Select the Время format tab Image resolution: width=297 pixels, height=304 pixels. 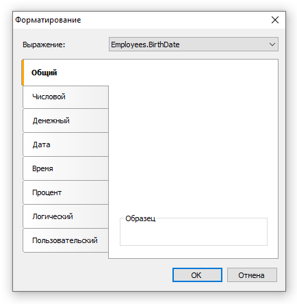66,168
